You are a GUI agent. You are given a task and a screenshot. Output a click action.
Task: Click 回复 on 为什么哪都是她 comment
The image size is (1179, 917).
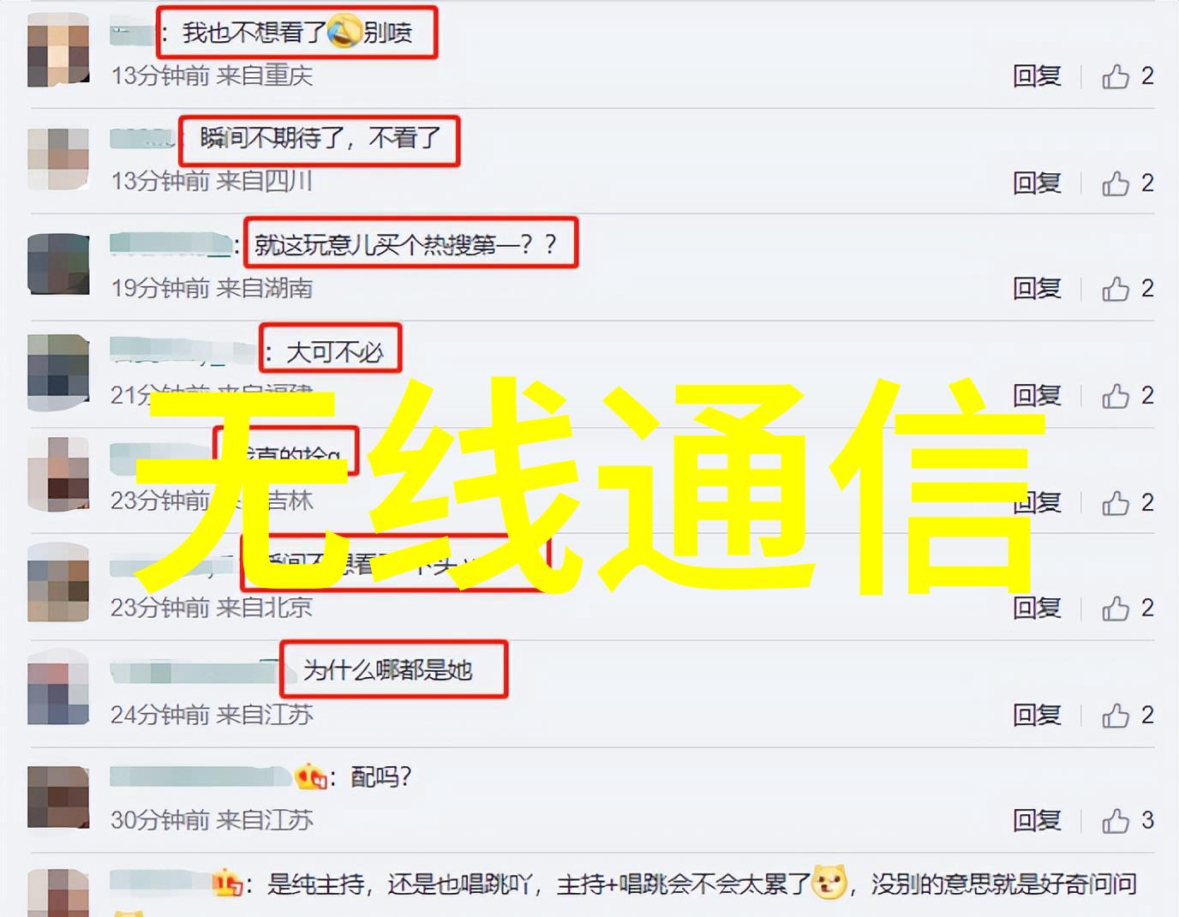coord(1037,715)
